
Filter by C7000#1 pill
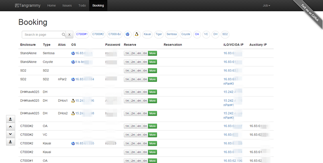[82, 34]
